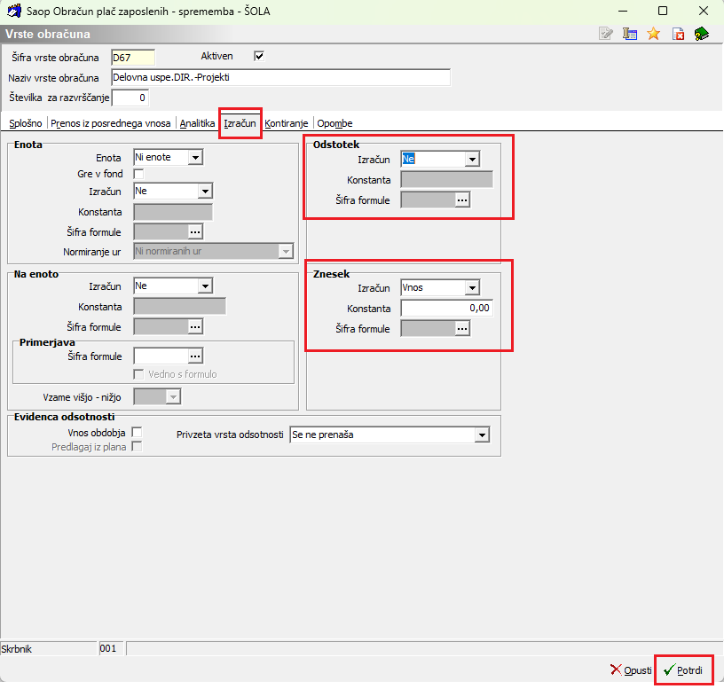Open help via green book icon
Viewport: 724px width, 689px height.
point(701,34)
